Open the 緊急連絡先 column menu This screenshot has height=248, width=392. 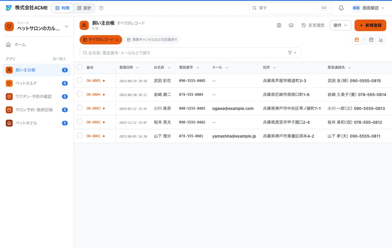(349, 68)
